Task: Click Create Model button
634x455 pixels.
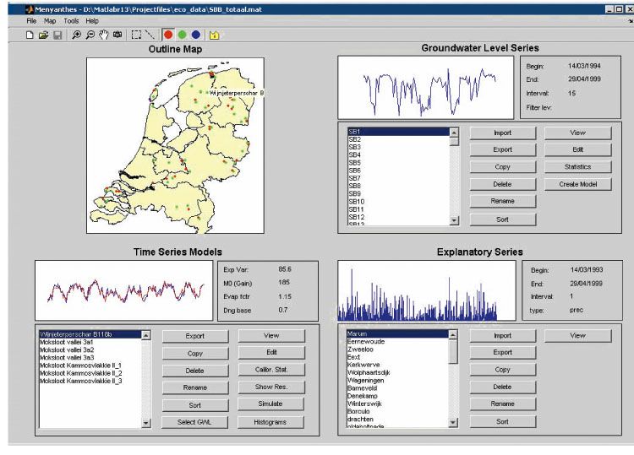Action: pos(577,184)
